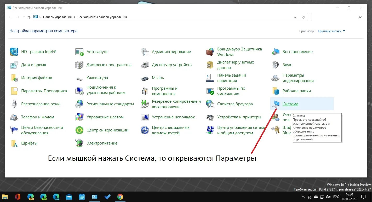372x202 pixels.
Task: Open Центр специальных возможностей link
Action: coord(171,130)
